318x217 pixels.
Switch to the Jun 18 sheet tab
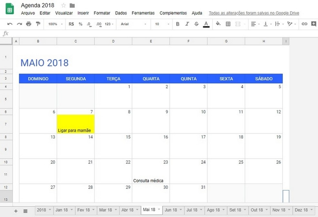[171, 210]
